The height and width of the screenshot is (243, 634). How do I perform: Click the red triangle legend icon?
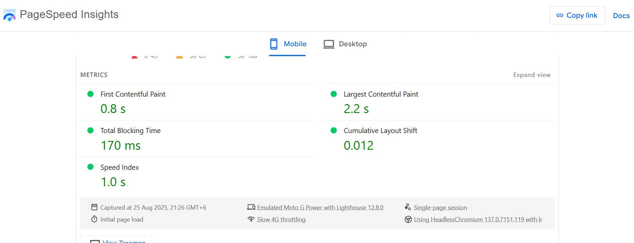point(134,56)
